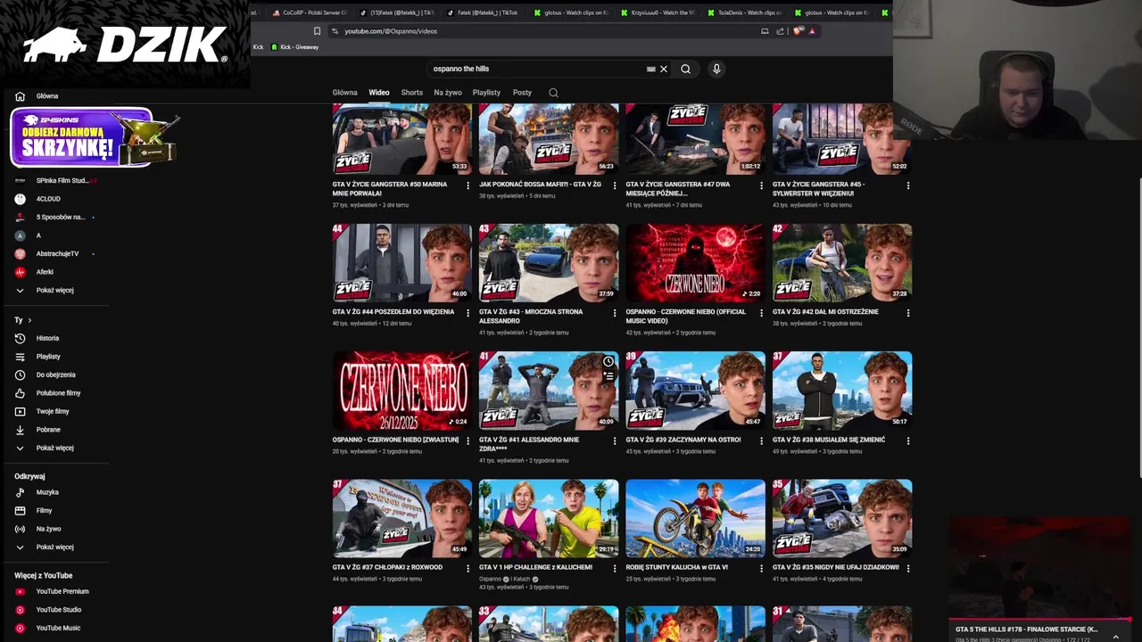Switch to the channel Główna tab
The width and height of the screenshot is (1142, 642).
pyautogui.click(x=344, y=93)
